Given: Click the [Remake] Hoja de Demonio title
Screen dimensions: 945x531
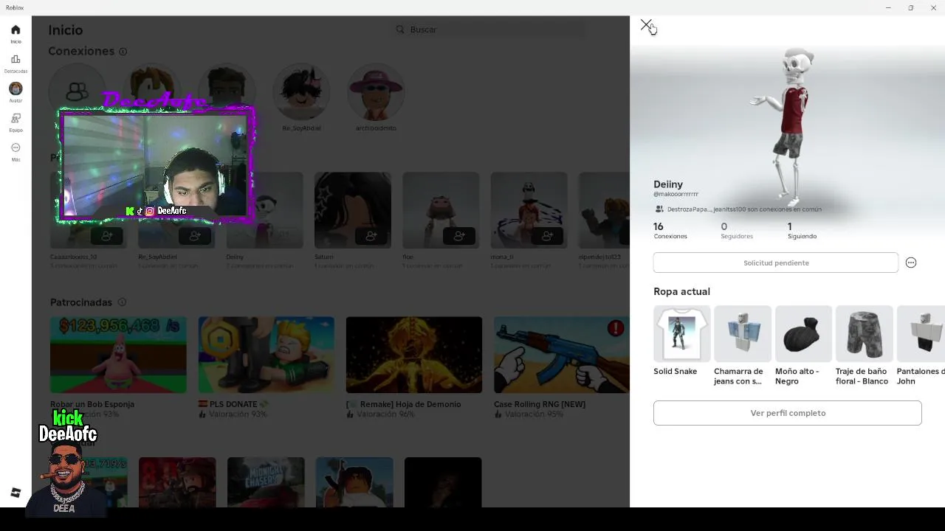Looking at the screenshot, I should [x=403, y=404].
